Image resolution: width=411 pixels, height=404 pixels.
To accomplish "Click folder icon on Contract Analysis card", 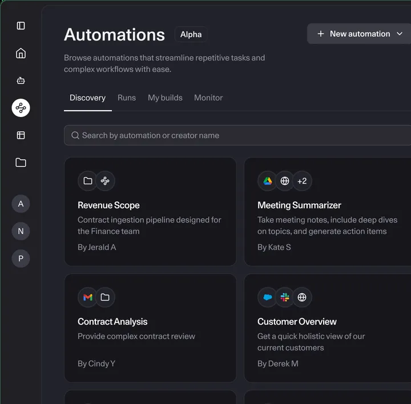I will click(x=105, y=297).
